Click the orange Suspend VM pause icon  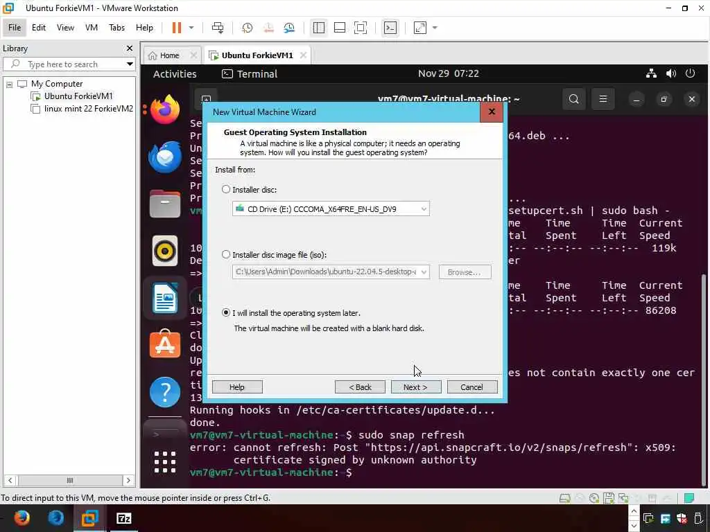(x=177, y=28)
